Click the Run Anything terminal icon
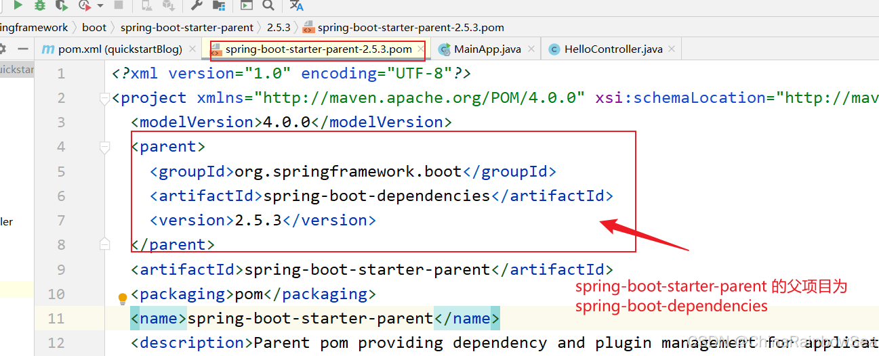The height and width of the screenshot is (356, 879). (x=247, y=5)
